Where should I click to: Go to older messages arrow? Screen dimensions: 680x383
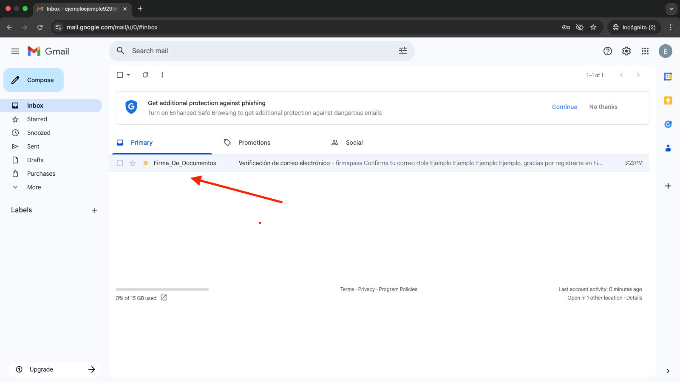coord(638,75)
